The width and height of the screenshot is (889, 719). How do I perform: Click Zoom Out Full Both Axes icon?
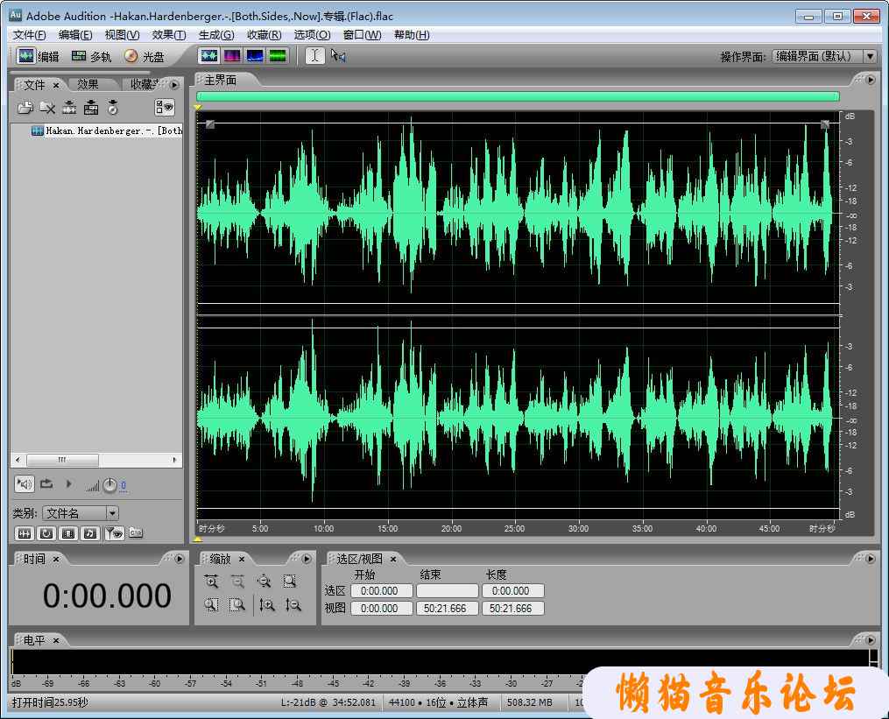click(x=264, y=582)
